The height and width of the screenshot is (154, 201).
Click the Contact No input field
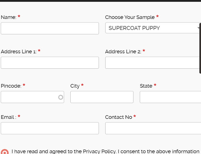pos(153,128)
